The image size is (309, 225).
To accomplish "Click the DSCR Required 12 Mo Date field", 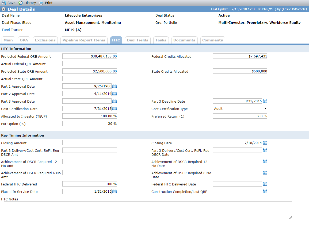I will coord(237,162).
